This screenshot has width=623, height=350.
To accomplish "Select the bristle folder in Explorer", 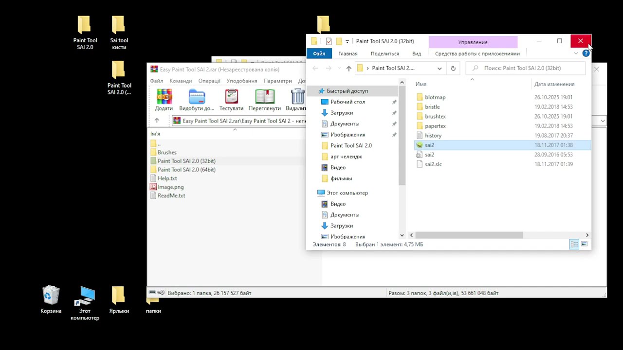I will (x=432, y=107).
